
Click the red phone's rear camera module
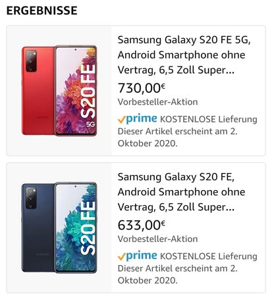tap(31, 61)
